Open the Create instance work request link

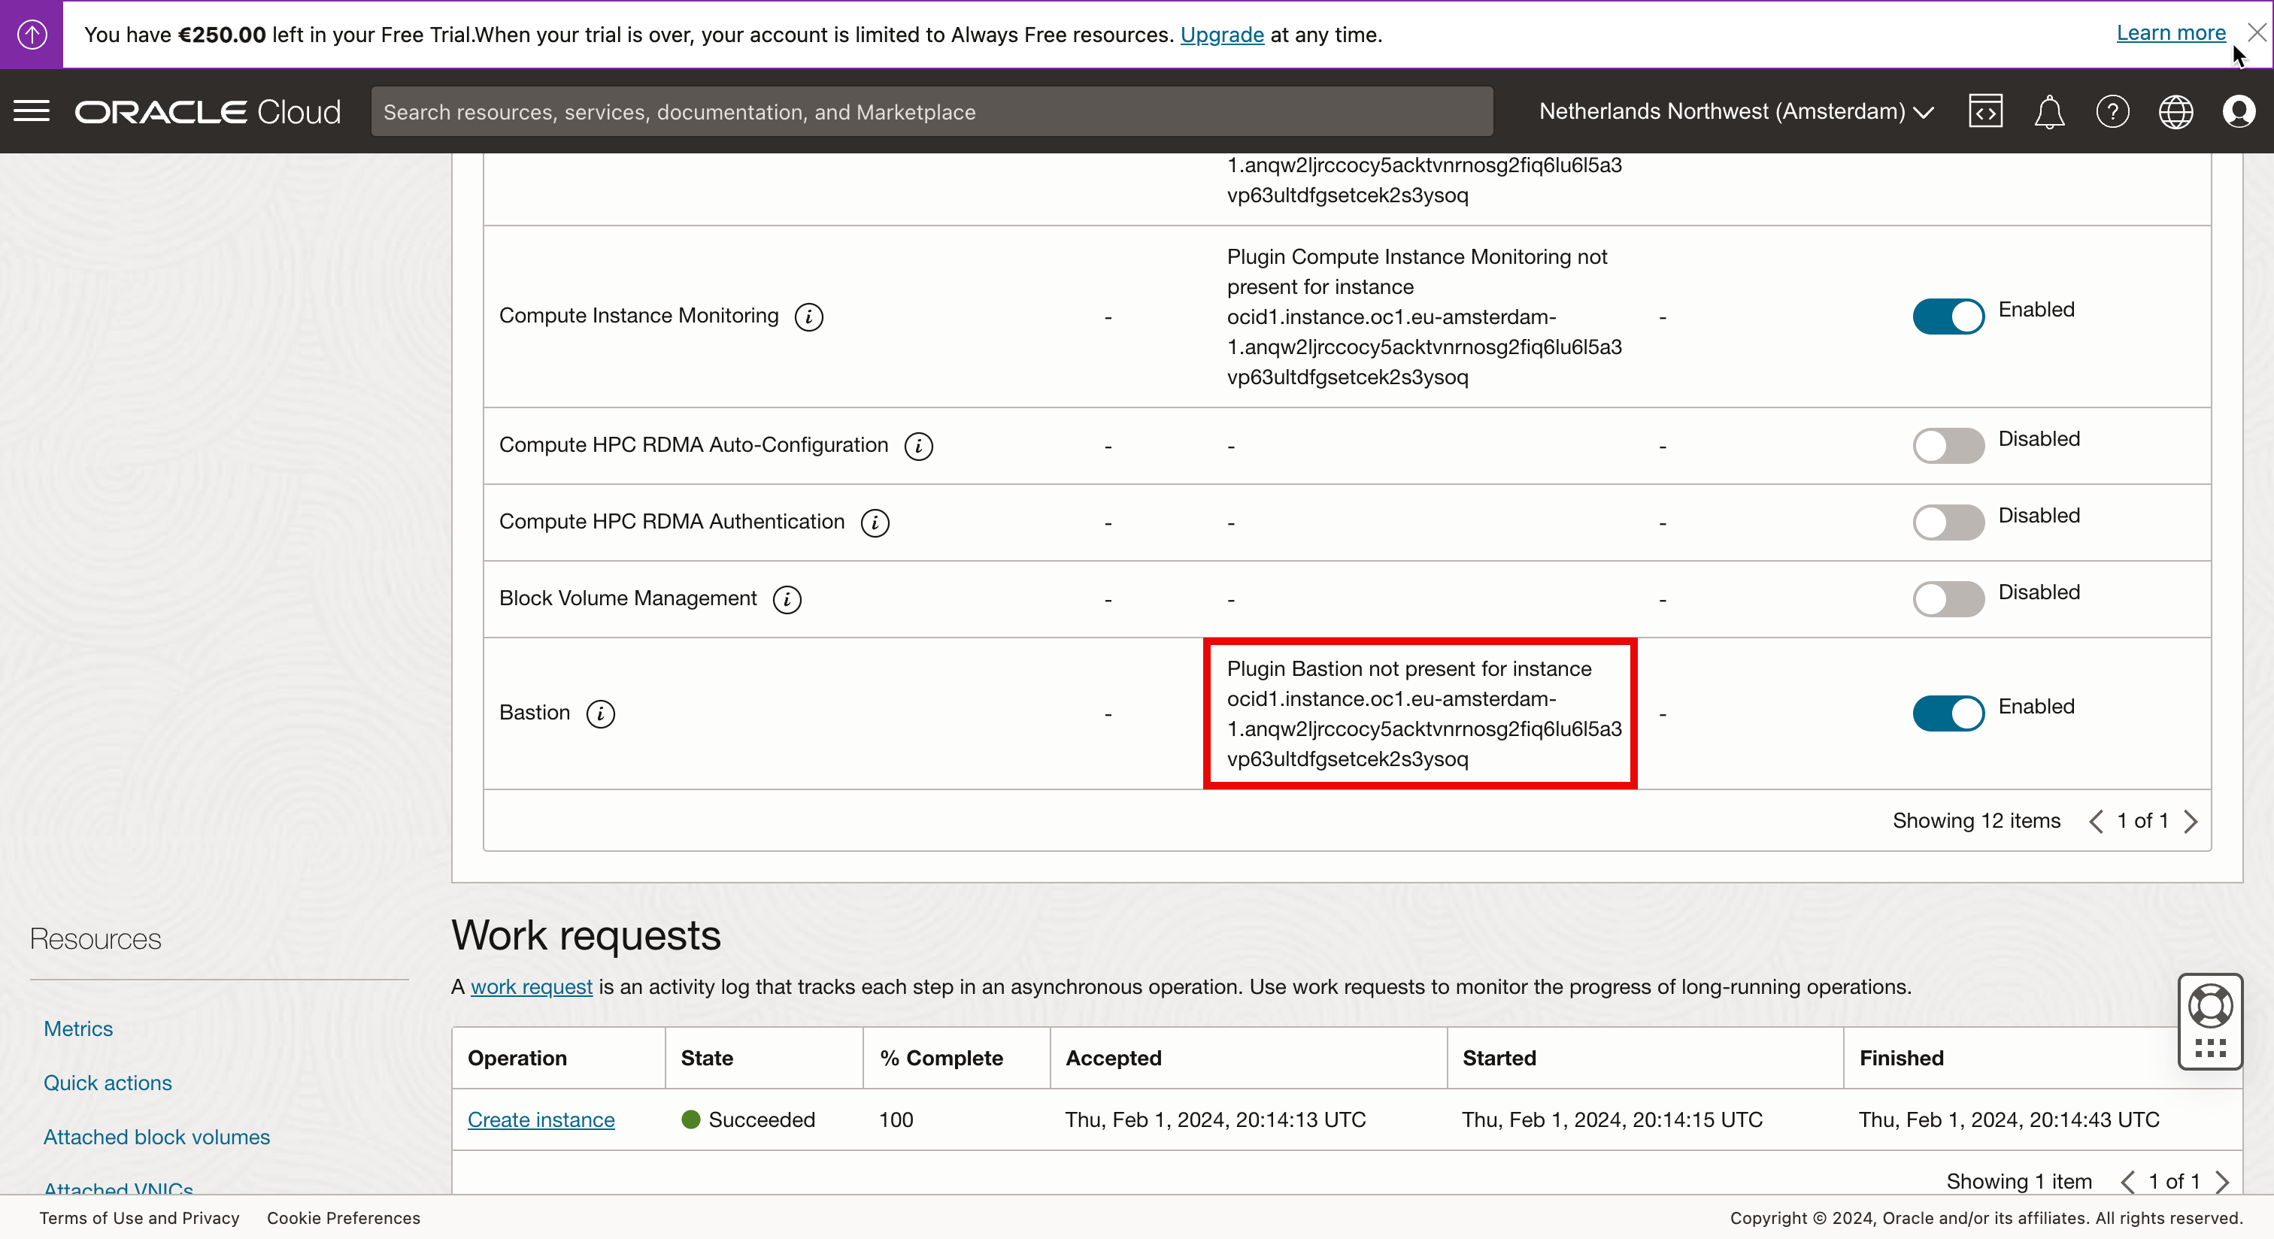tap(540, 1119)
